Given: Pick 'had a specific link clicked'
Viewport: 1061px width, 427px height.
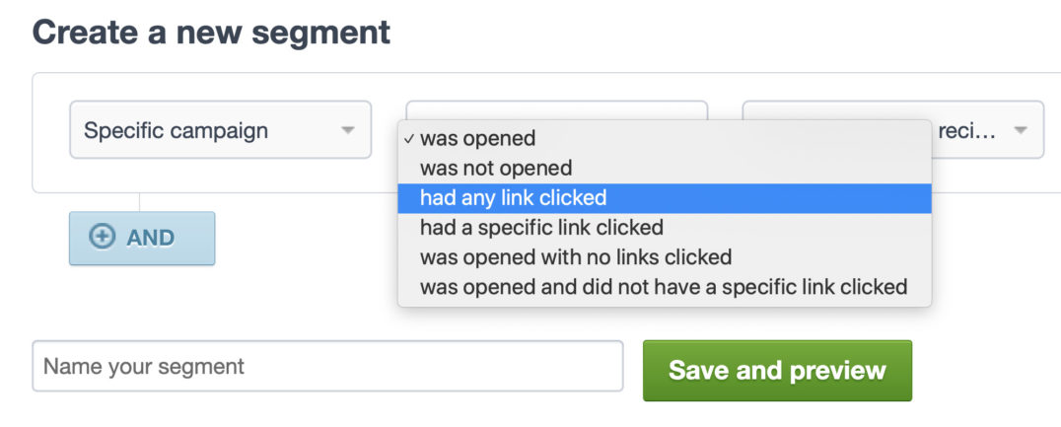Looking at the screenshot, I should click(541, 228).
